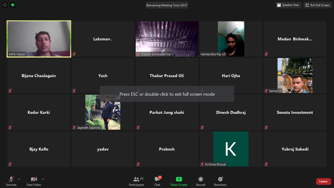Screen dimensions: 334x188
Task: Click Exit Full Screen
Action: (x=317, y=5)
